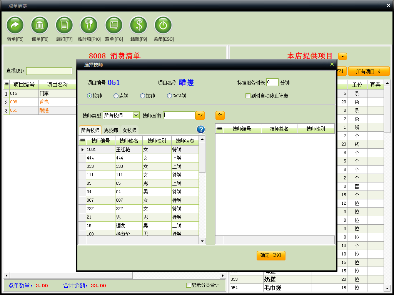
Task: Click the 漏打[F7] reprint icon
Action: tap(64, 25)
